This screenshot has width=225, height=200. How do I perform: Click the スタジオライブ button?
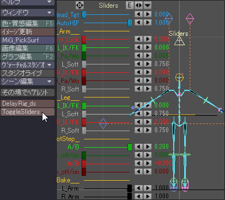click(28, 73)
